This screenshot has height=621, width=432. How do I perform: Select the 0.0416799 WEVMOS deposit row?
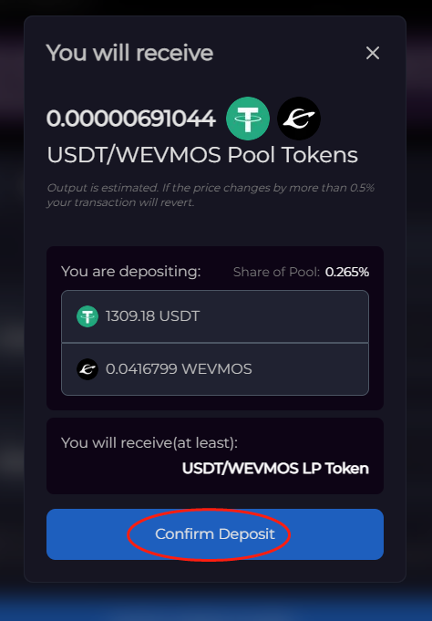tap(215, 369)
